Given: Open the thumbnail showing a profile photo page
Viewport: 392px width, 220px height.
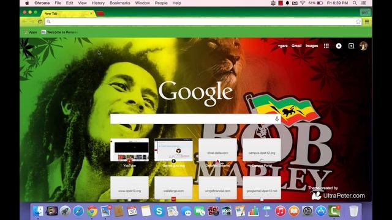Looking at the screenshot, I should 173,150.
